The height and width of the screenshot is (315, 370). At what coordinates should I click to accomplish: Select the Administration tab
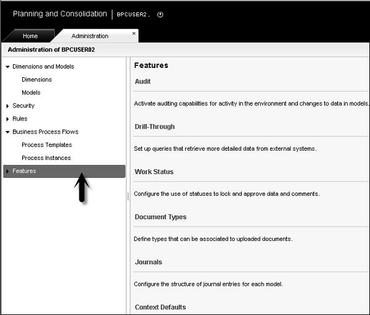90,36
